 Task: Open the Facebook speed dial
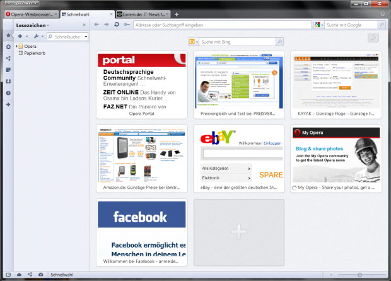(x=142, y=232)
